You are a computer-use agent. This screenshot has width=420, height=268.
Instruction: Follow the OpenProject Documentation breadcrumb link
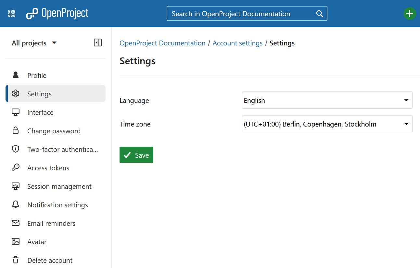click(x=162, y=43)
